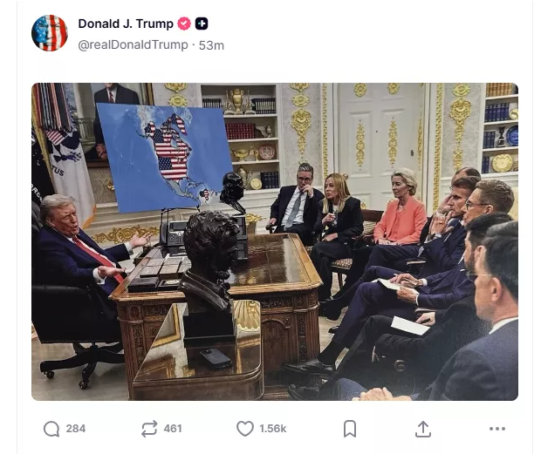Bookmark this post
The width and height of the screenshot is (541, 454).
(x=350, y=429)
